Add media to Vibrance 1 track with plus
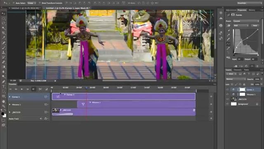 [211, 104]
